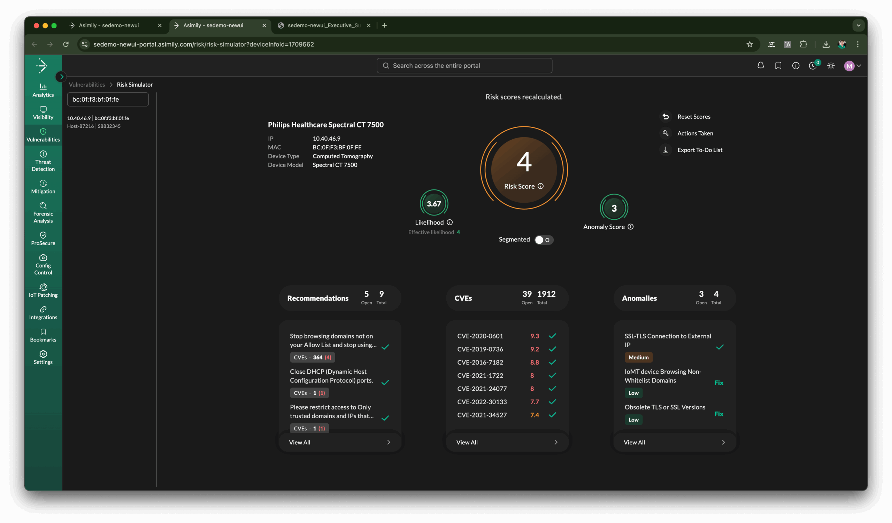The width and height of the screenshot is (892, 523).
Task: Open the tab search dropdown arrow
Action: click(x=858, y=25)
